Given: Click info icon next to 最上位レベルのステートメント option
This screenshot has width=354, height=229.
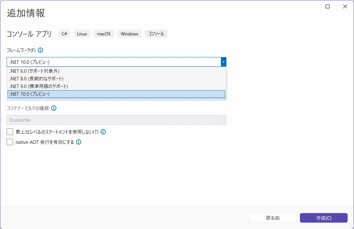Looking at the screenshot, I should click(x=103, y=132).
